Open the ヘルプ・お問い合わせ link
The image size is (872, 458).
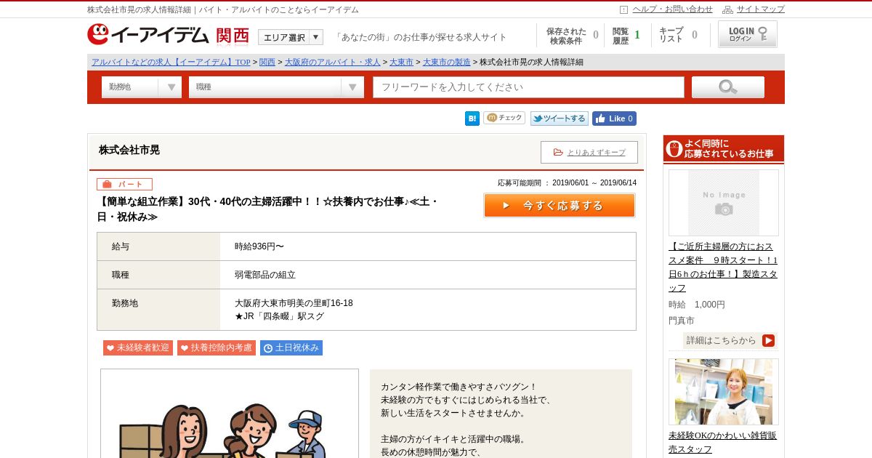[x=672, y=9]
